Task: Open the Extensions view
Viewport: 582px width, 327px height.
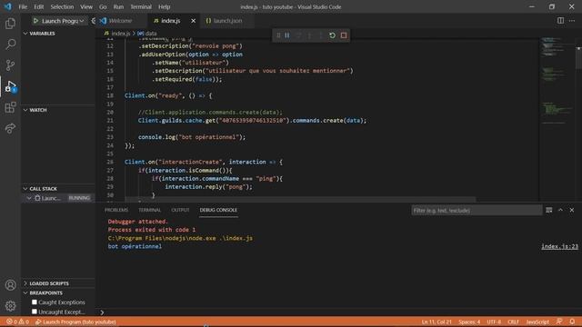Action: (x=10, y=107)
